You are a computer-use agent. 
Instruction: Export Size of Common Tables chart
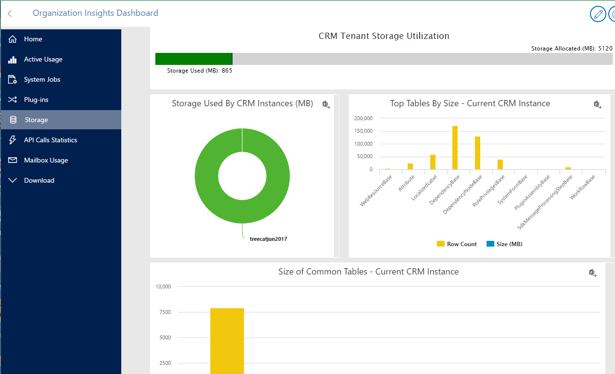[x=593, y=273]
